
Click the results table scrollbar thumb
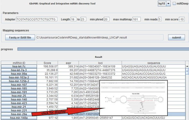tap(187, 71)
